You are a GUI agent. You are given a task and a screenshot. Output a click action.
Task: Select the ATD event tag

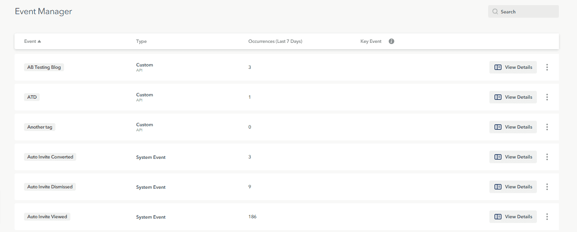tap(32, 97)
